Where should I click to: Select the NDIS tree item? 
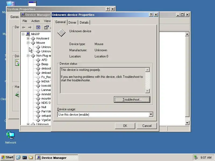click(x=46, y=103)
